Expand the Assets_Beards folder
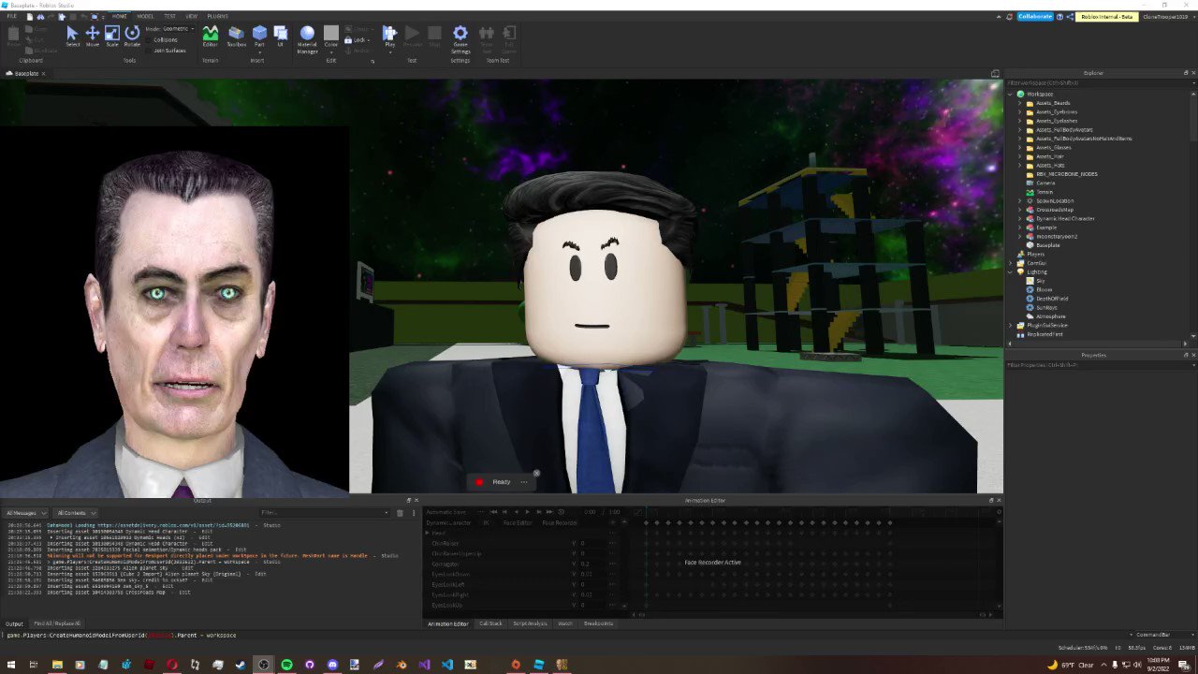 pos(1020,103)
